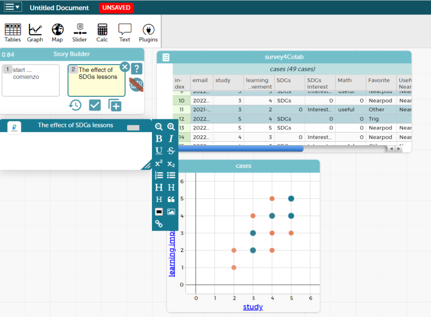Toggle strikethrough text formatting
The image size is (431, 317).
(x=171, y=151)
